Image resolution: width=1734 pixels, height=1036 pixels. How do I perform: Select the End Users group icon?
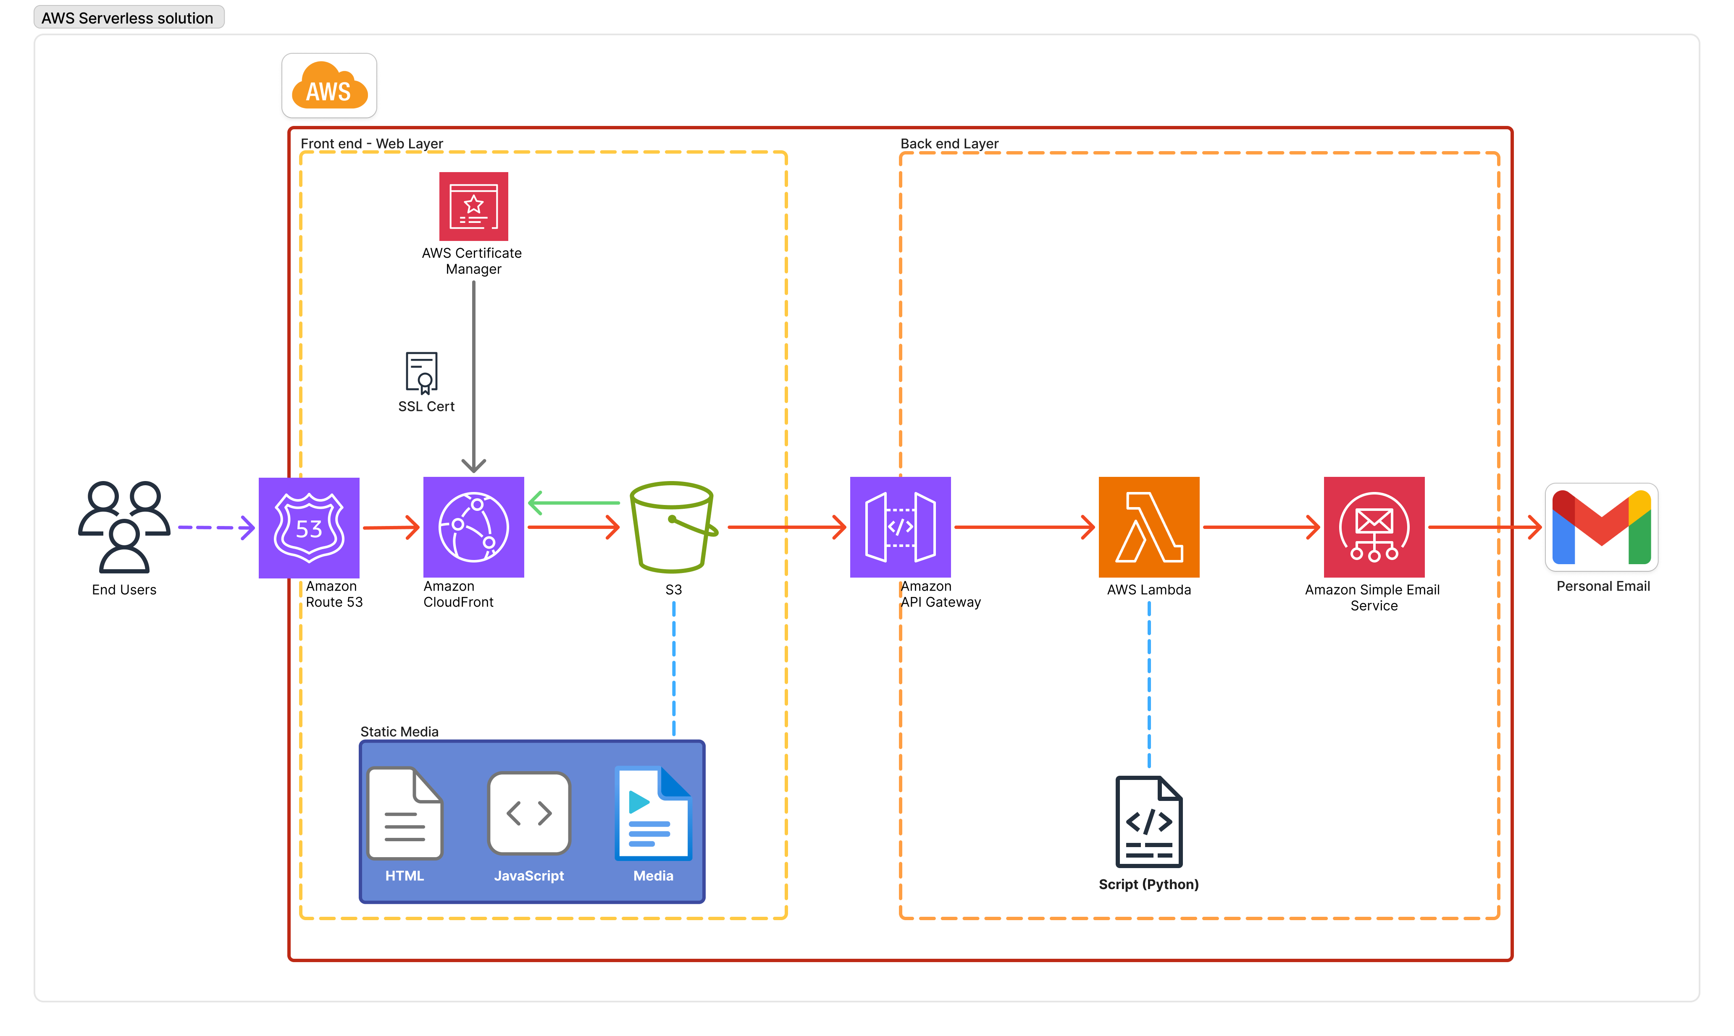tap(123, 526)
